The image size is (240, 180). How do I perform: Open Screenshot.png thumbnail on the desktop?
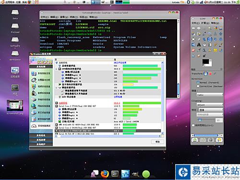pyautogui.click(x=15, y=105)
